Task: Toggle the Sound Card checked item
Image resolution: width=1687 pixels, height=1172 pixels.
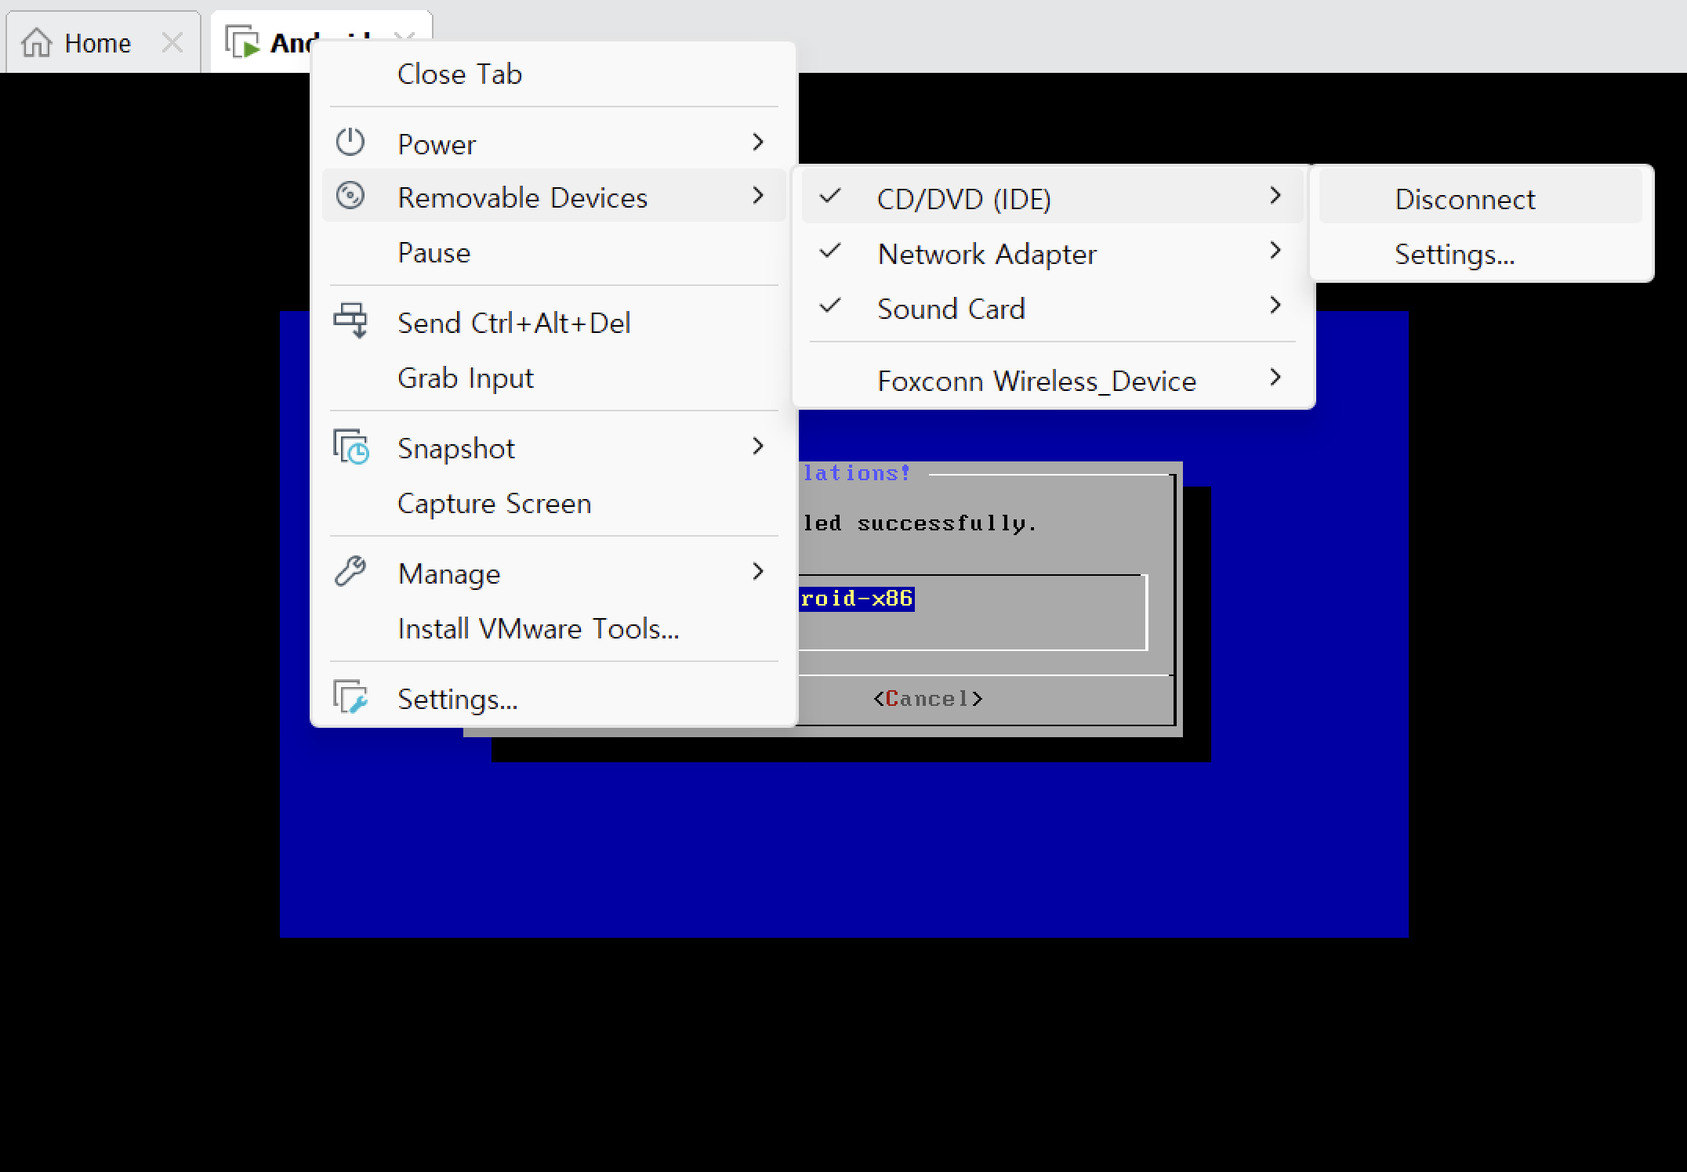Action: point(950,309)
